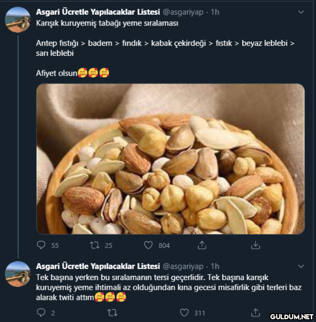Expand the second tweet's options chevron
Viewport: 316px width, 322px height.
pyautogui.click(x=301, y=266)
